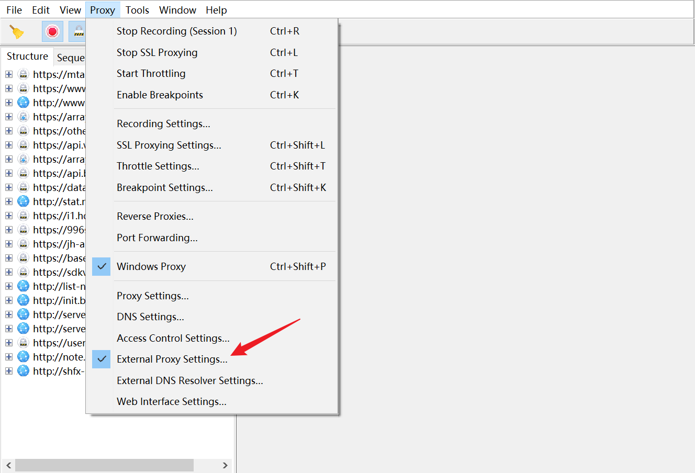The height and width of the screenshot is (473, 695).
Task: Click the broom Clear Session icon
Action: [x=17, y=32]
